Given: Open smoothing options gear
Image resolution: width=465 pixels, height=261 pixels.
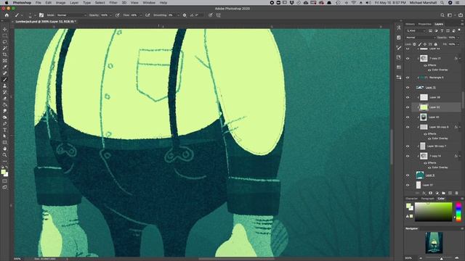Looking at the screenshot, I should pyautogui.click(x=185, y=14).
